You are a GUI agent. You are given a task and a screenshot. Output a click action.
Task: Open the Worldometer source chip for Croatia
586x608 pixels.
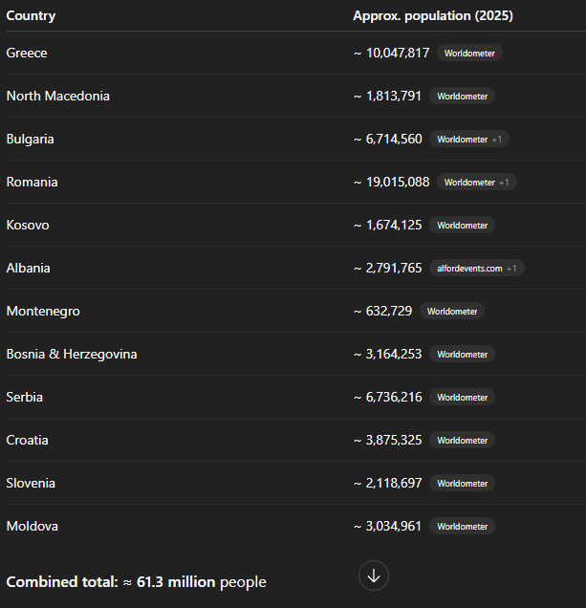(462, 441)
